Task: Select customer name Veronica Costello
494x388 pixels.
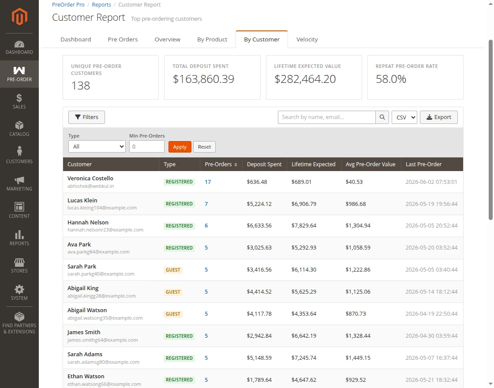Action: [x=90, y=178]
